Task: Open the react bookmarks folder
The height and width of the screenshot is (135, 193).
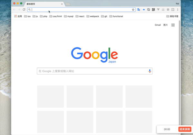Action: click(80, 16)
